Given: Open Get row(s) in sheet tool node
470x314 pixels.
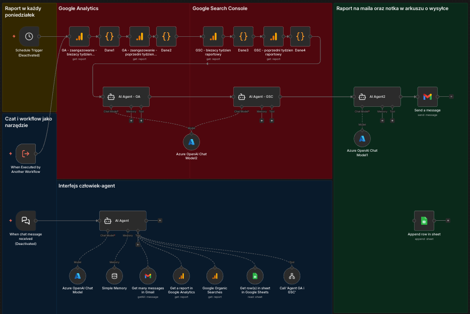Looking at the screenshot, I should click(255, 276).
